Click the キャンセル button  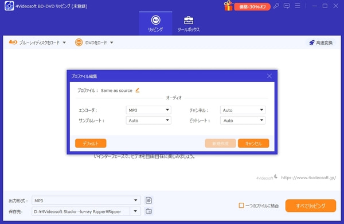click(x=253, y=144)
